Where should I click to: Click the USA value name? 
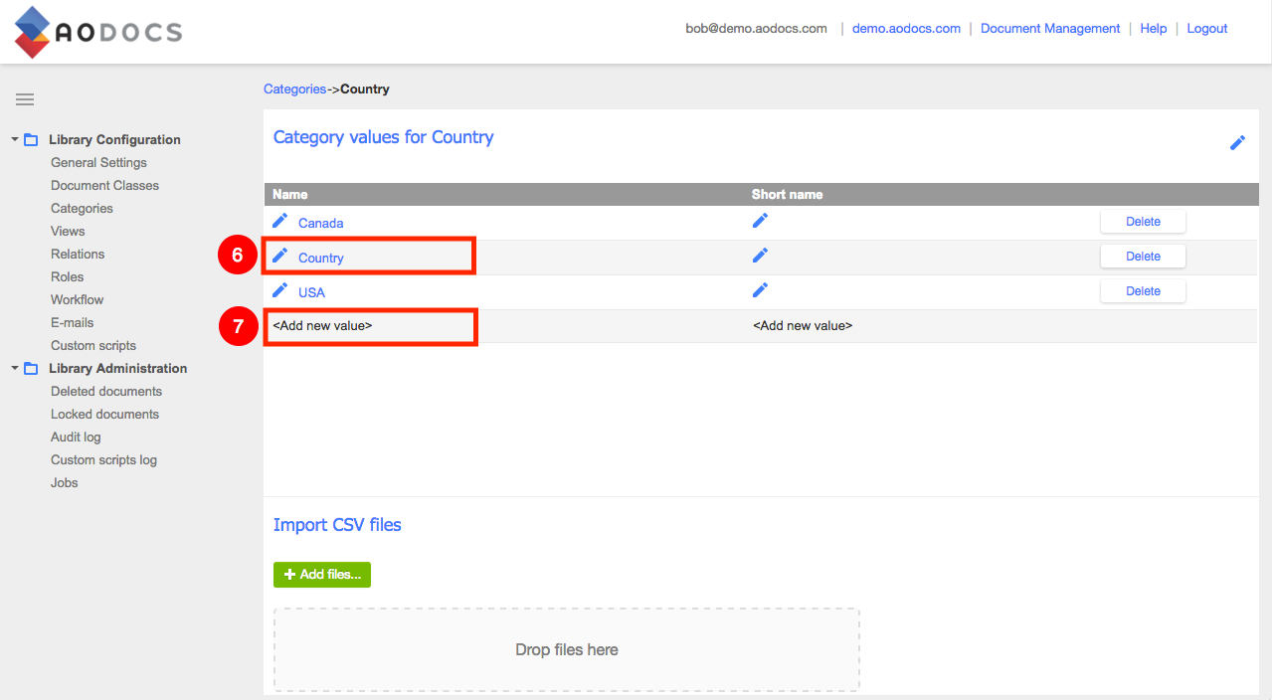point(311,293)
